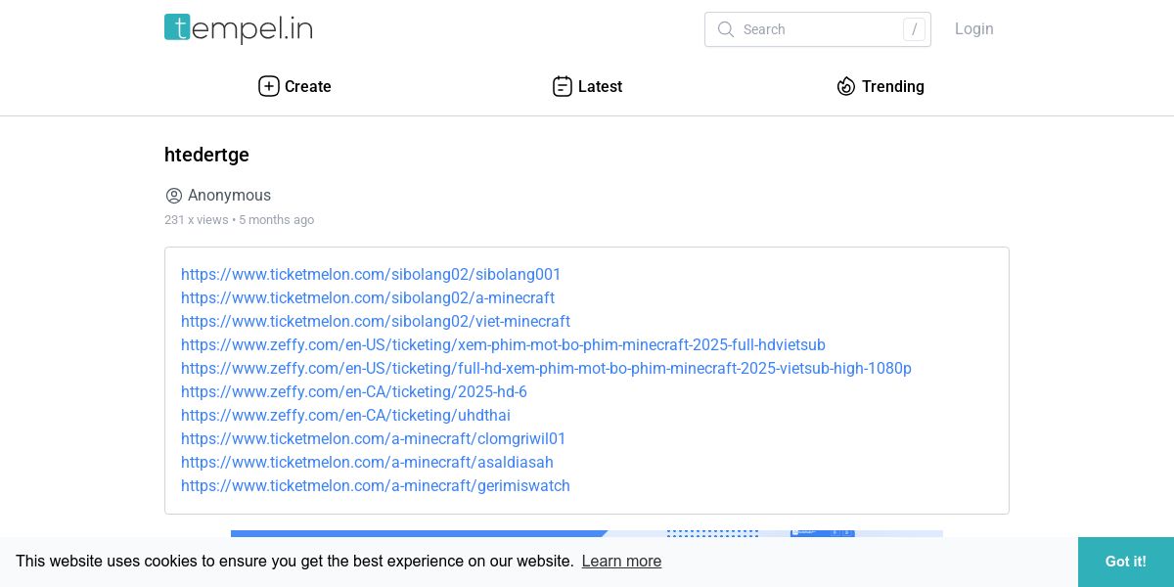The width and height of the screenshot is (1174, 587).
Task: Focus the Search input field
Action: click(x=818, y=29)
